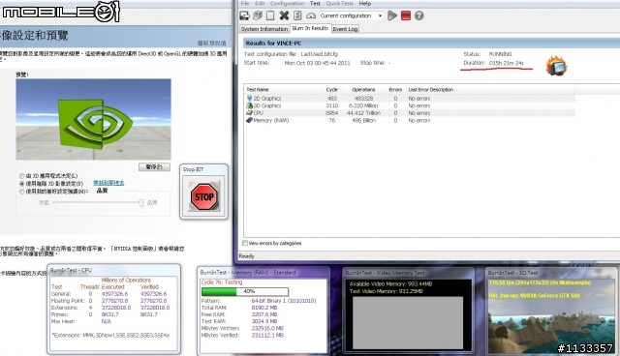Click the Operations column header

[x=363, y=90]
